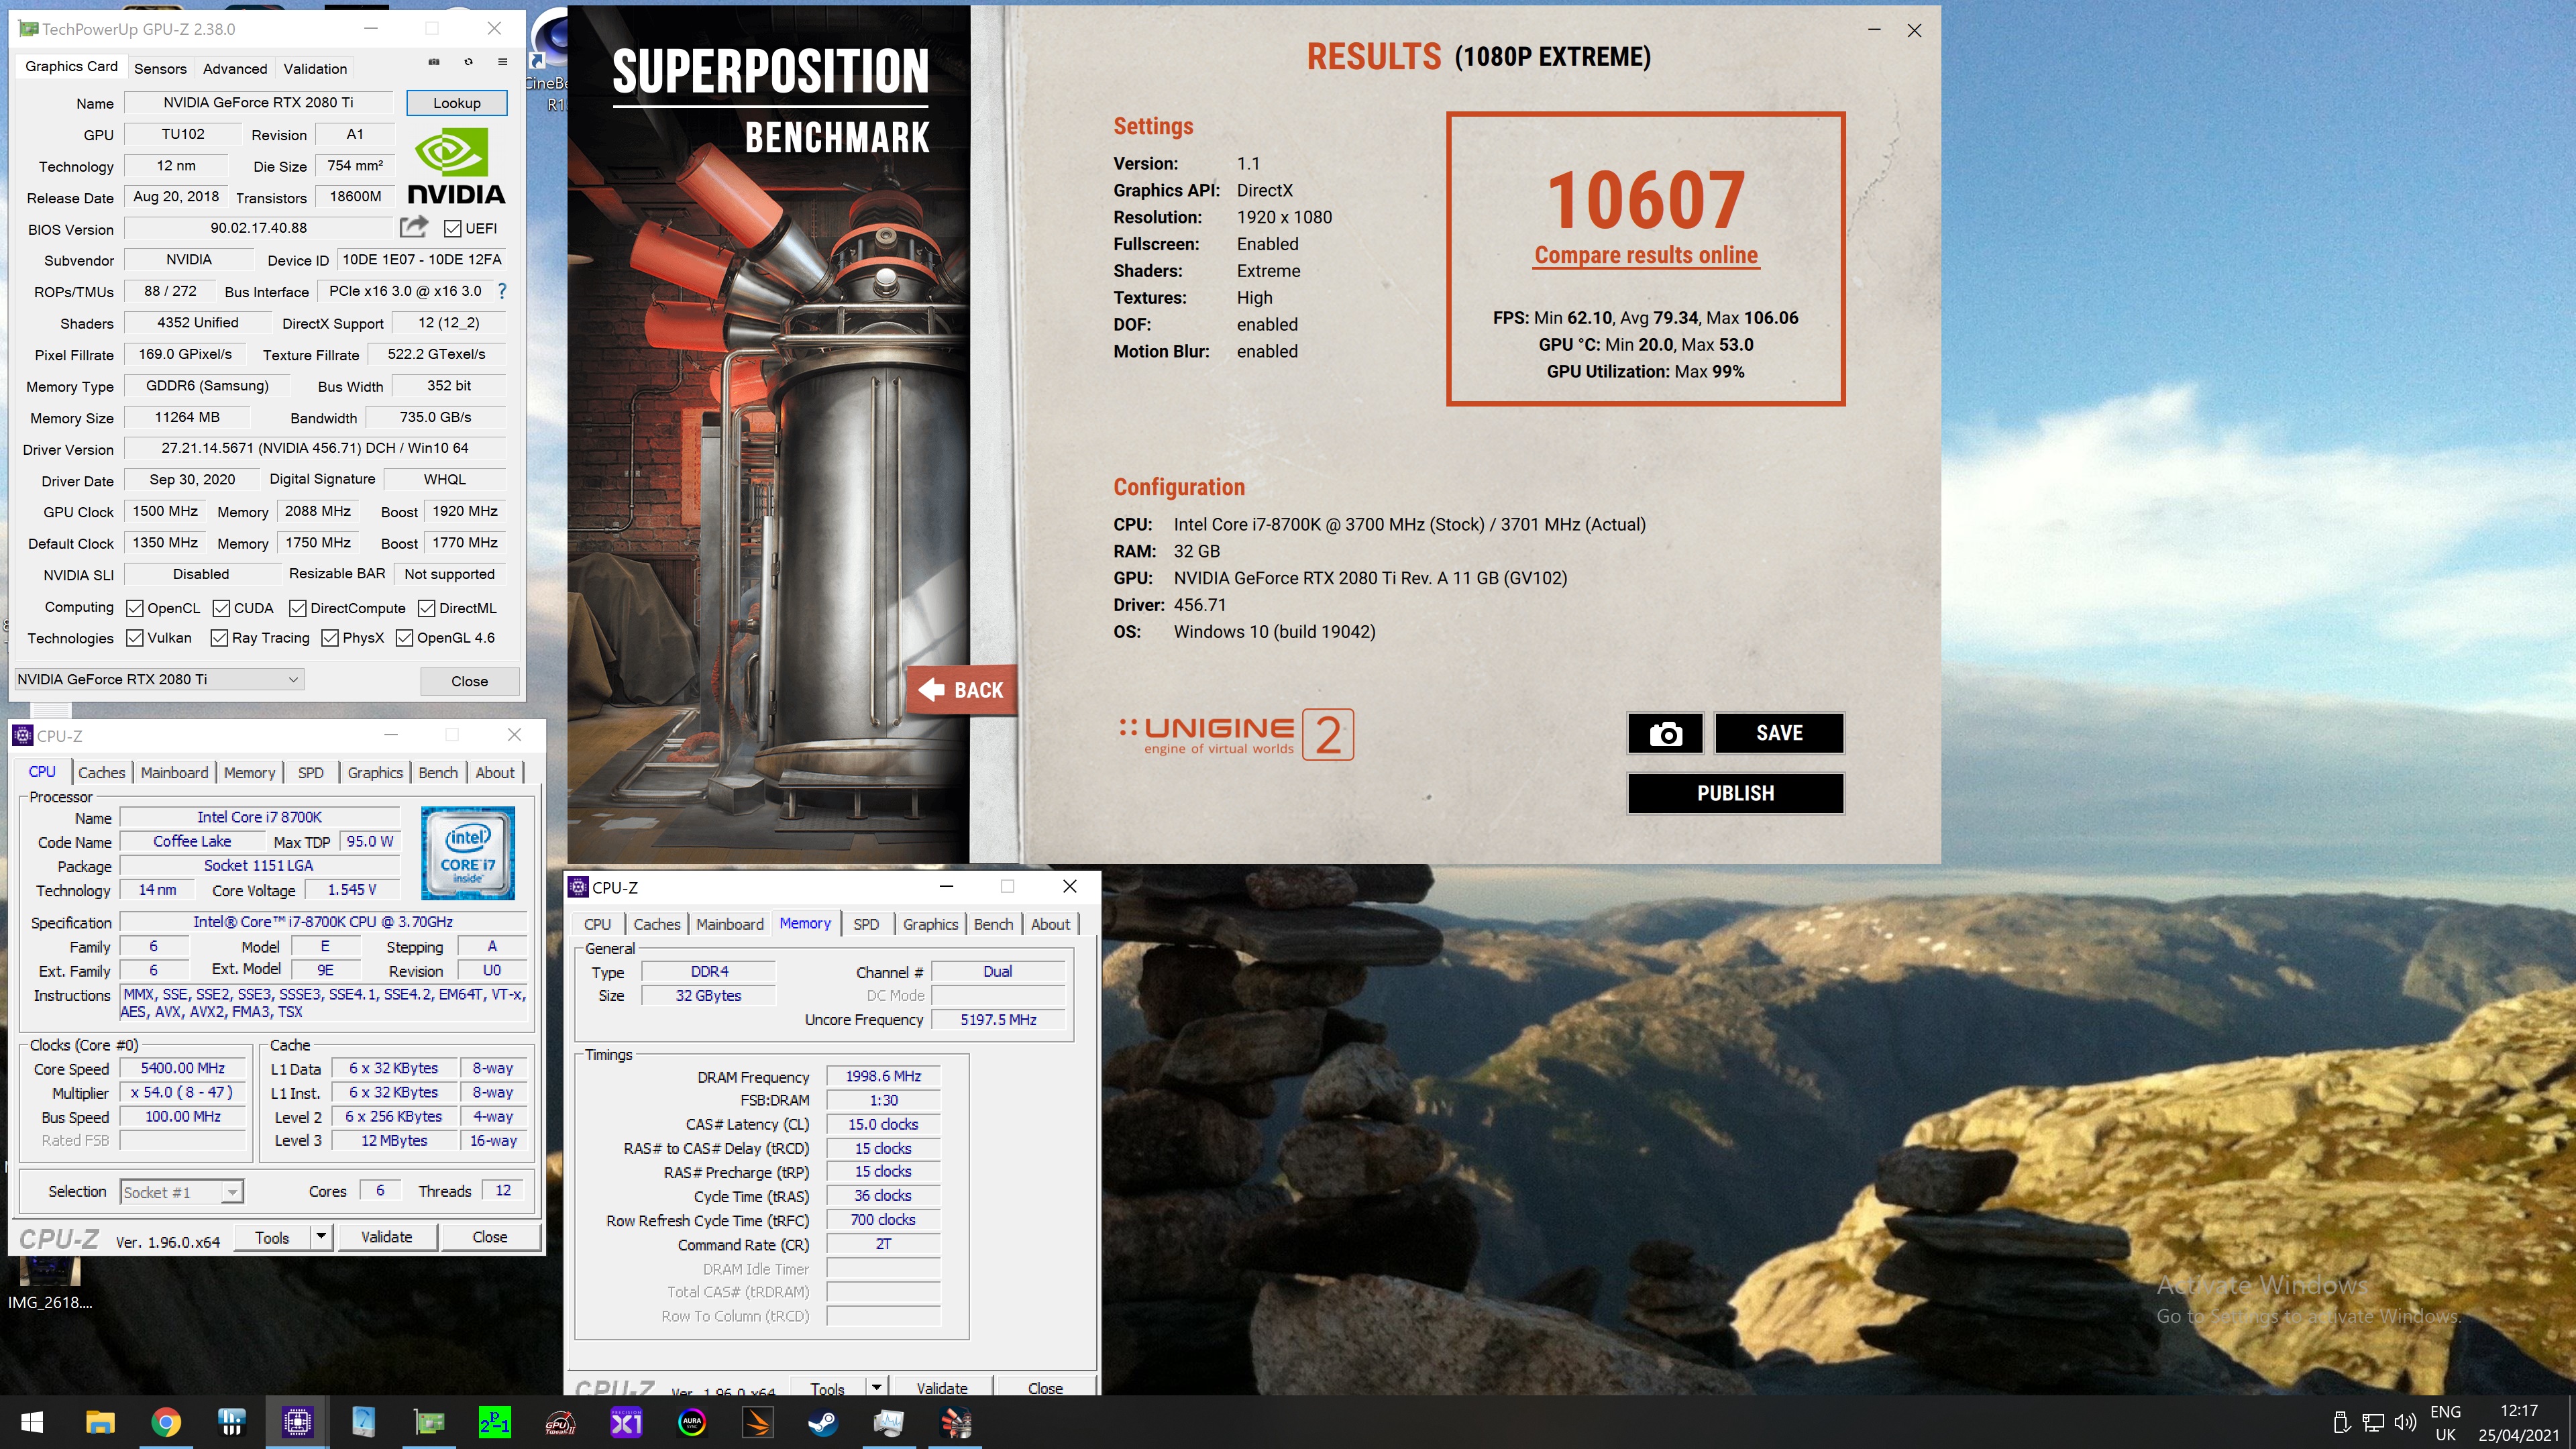Screen dimensions: 2576x1449
Task: Click the Lookup button in GPU-Z
Action: click(457, 103)
